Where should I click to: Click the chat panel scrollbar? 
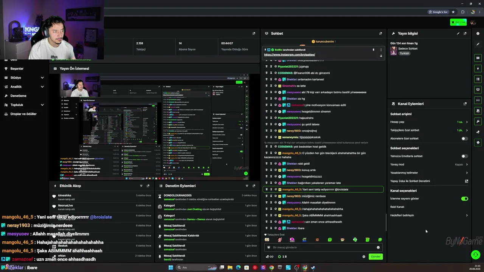pos(385,222)
